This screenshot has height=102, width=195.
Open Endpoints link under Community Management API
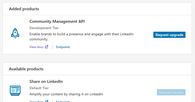[63, 47]
